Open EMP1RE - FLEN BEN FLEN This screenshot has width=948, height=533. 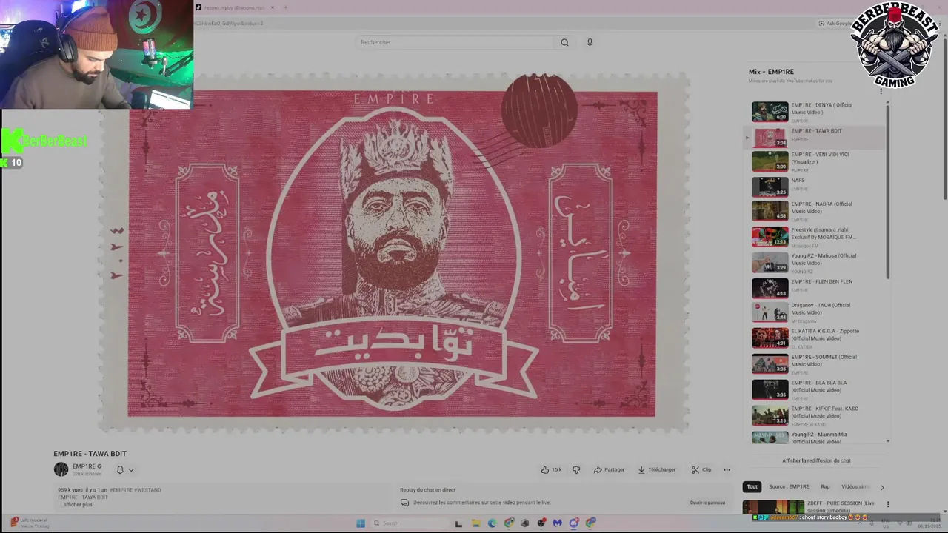click(817, 287)
